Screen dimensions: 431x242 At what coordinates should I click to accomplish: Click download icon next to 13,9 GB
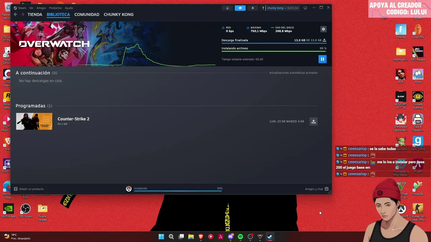point(324,40)
